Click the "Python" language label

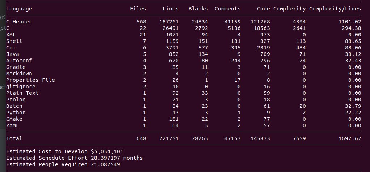click(x=16, y=113)
